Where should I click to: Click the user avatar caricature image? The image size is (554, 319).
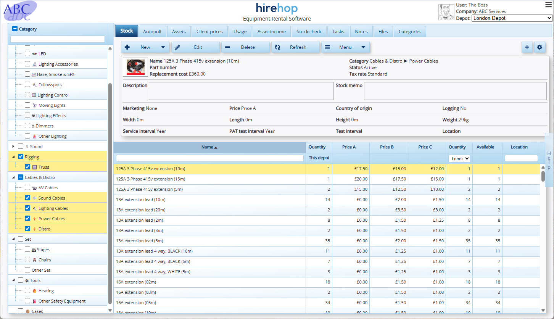(x=446, y=12)
